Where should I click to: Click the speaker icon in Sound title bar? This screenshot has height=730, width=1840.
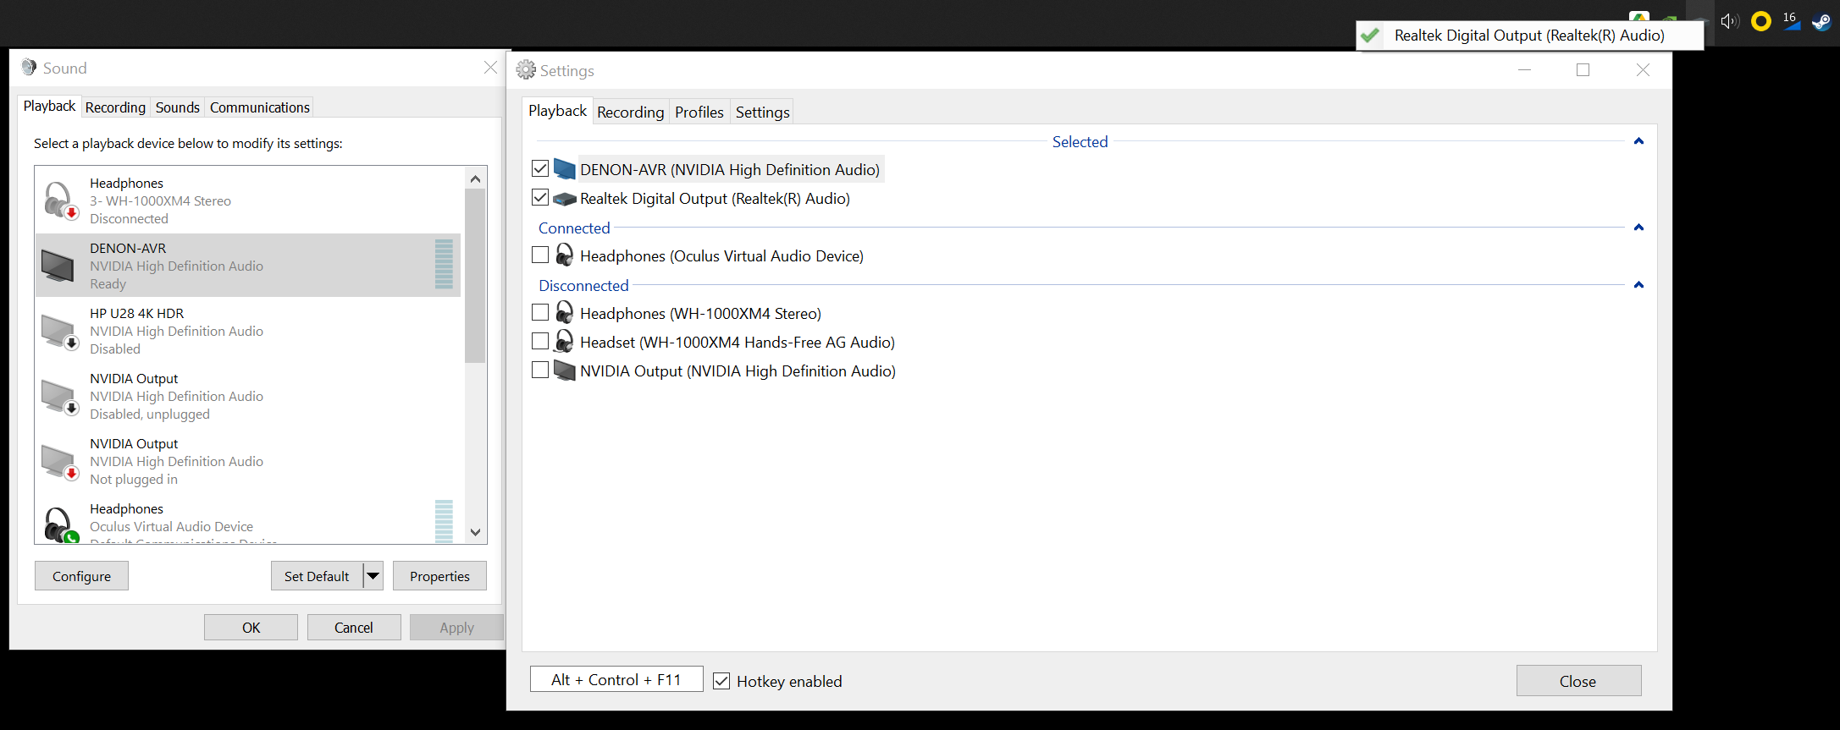pyautogui.click(x=30, y=68)
